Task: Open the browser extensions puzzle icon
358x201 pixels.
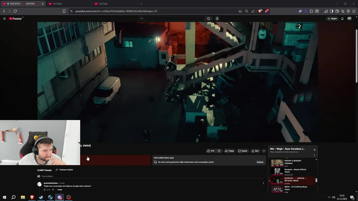Action: pyautogui.click(x=311, y=11)
